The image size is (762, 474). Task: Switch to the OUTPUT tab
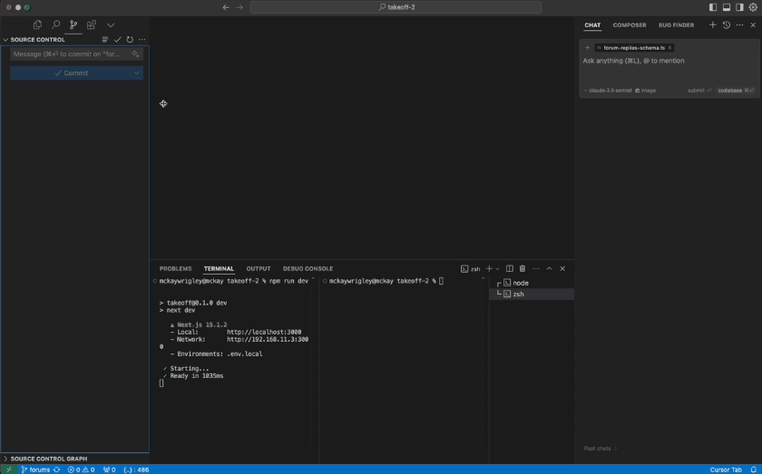tap(258, 268)
